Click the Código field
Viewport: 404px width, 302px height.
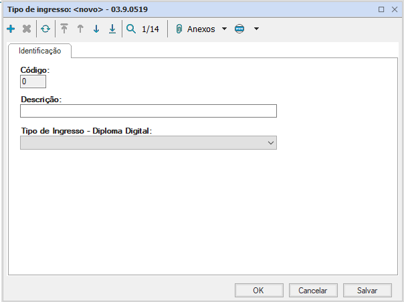pyautogui.click(x=33, y=82)
